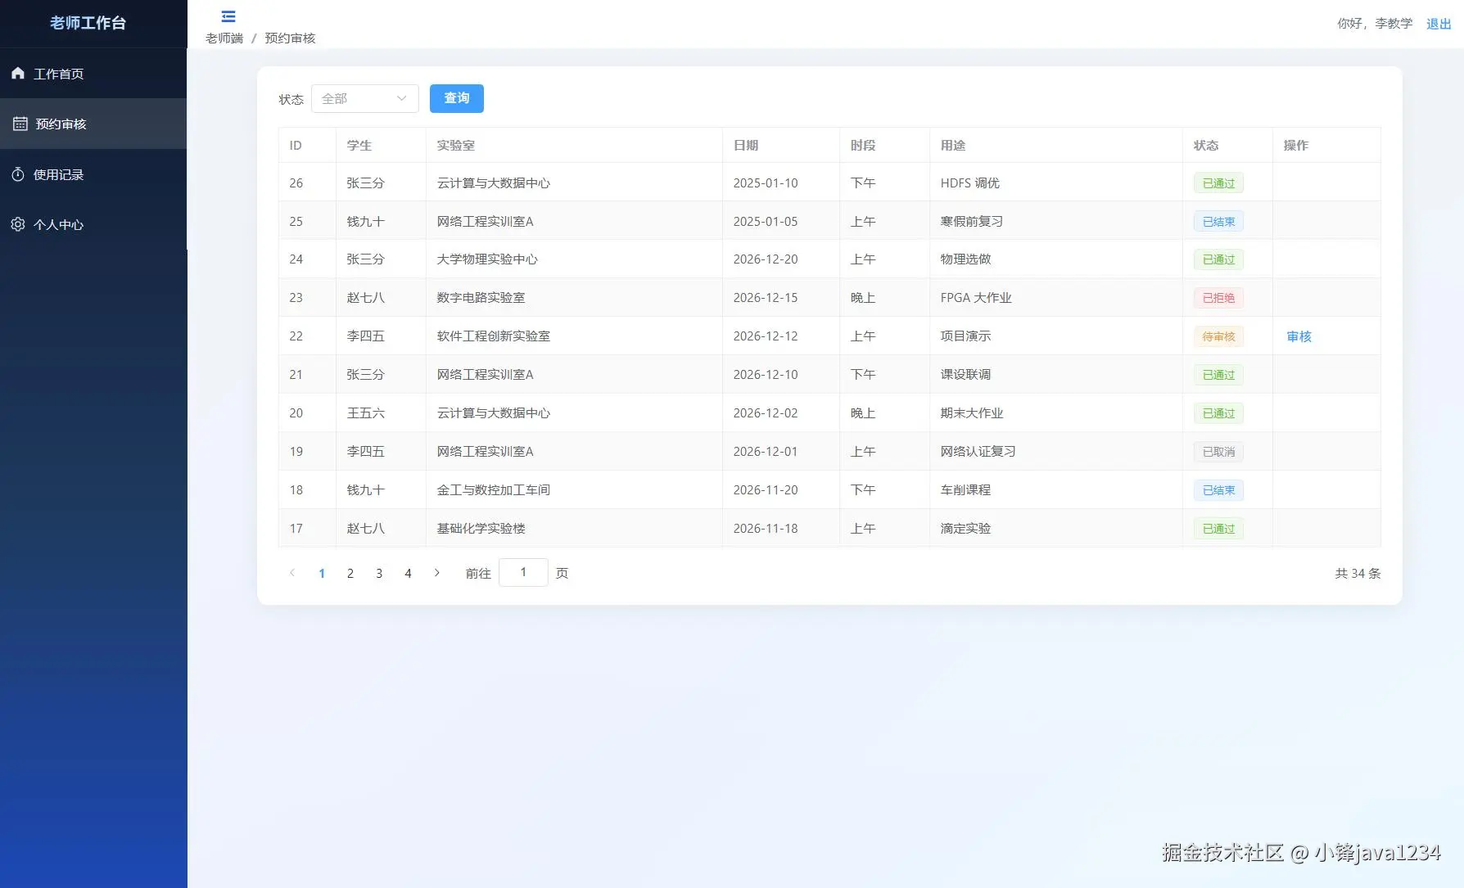Open 预约审核 in the sidebar

tap(93, 124)
